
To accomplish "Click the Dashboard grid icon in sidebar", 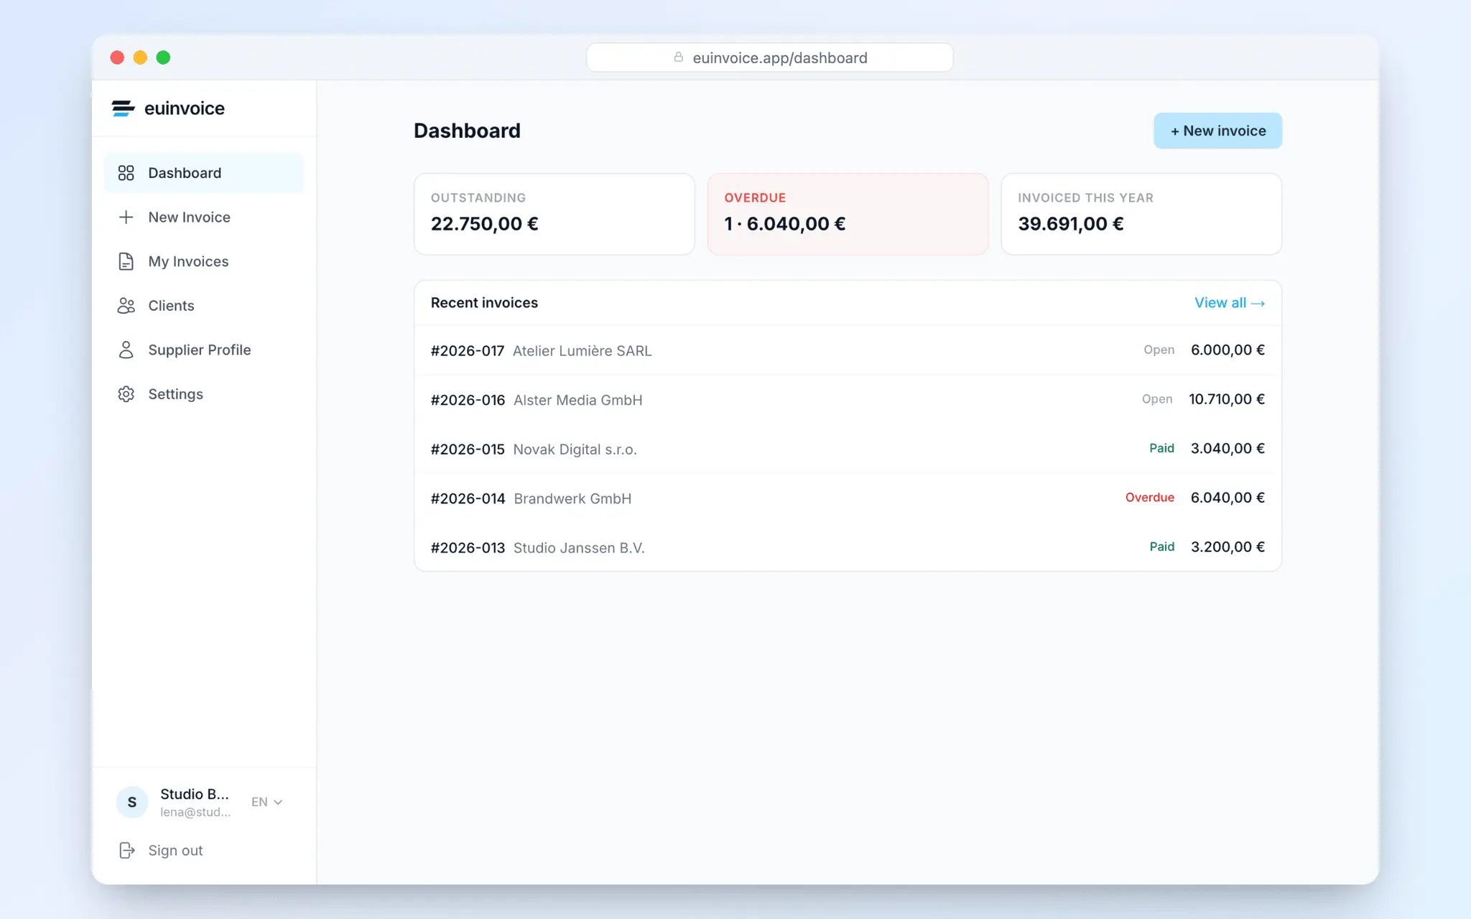I will point(126,173).
